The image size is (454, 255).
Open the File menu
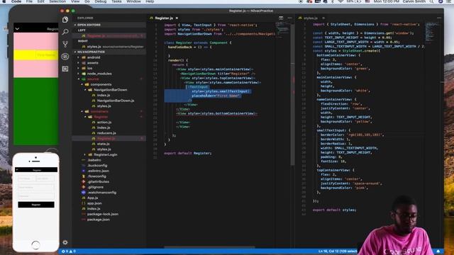pos(29,1)
